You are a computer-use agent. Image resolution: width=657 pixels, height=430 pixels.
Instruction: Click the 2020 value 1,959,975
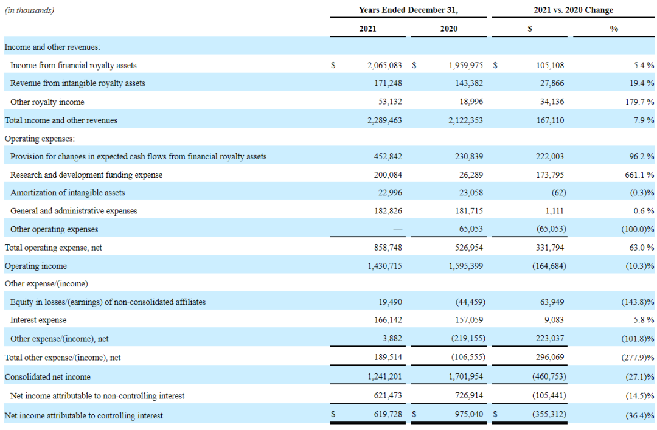[465, 65]
